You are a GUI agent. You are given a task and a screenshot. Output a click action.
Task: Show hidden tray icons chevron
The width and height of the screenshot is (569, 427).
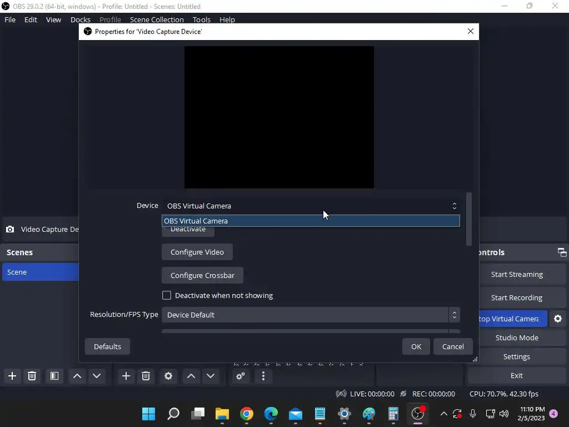pyautogui.click(x=444, y=414)
